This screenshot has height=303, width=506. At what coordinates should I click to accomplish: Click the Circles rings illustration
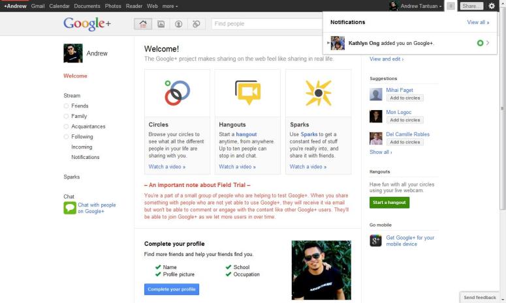177,93
